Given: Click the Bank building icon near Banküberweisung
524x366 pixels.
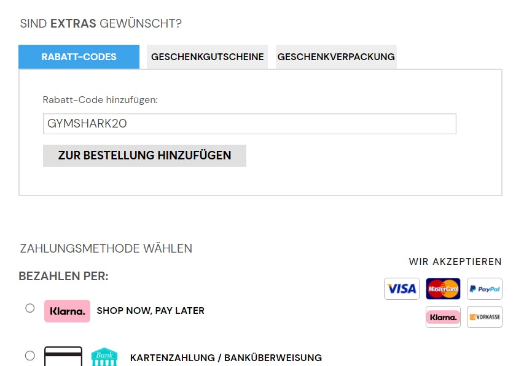Looking at the screenshot, I should click(104, 357).
